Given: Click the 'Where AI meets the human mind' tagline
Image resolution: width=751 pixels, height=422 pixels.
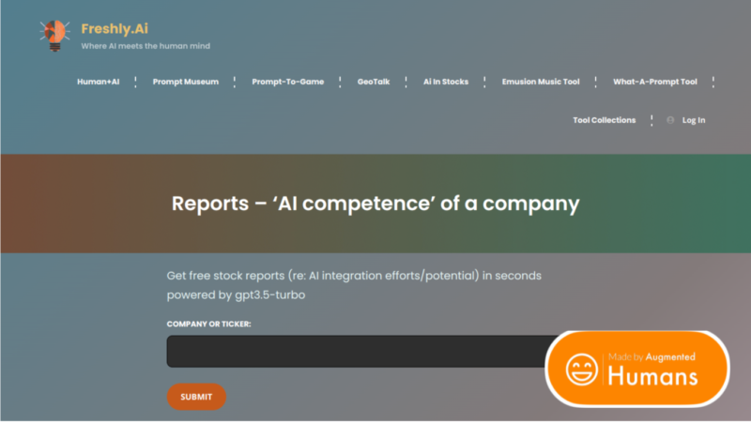Looking at the screenshot, I should [x=146, y=46].
